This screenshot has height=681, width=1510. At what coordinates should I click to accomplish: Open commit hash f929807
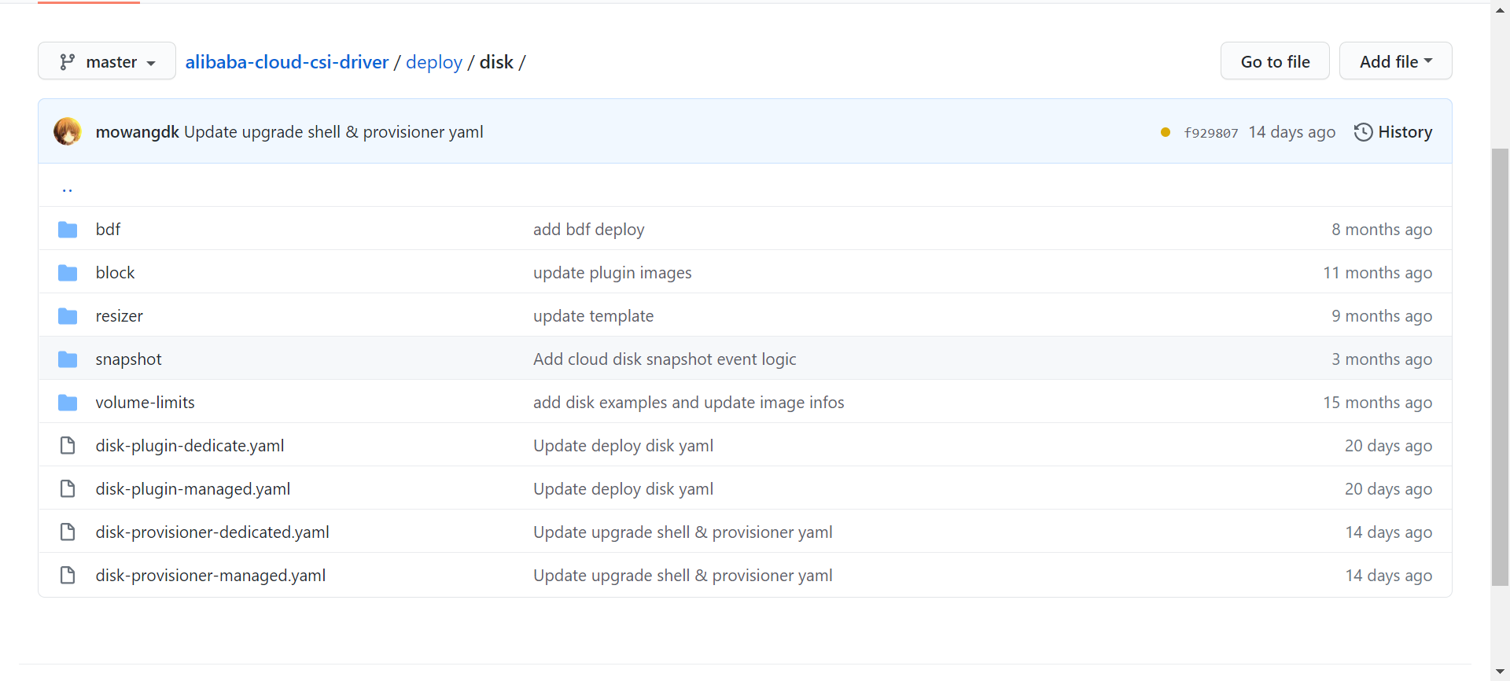click(1211, 133)
